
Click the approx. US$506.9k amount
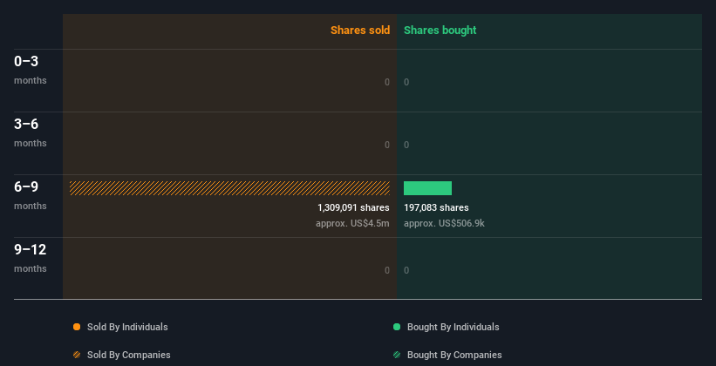tap(444, 224)
